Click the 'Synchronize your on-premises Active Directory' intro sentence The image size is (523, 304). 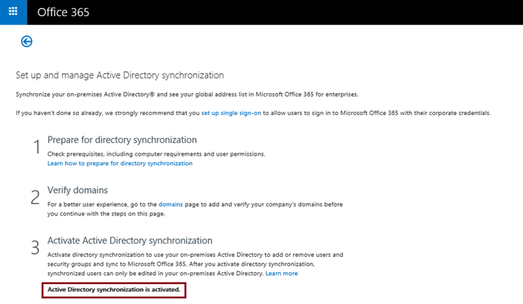pos(187,94)
